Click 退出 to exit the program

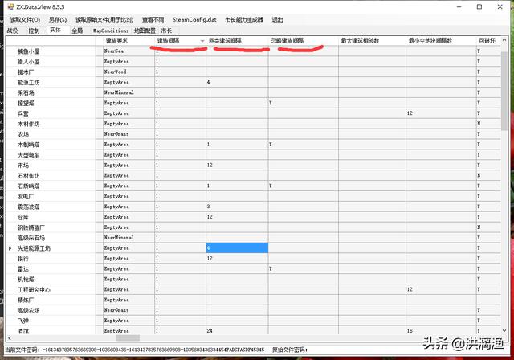click(277, 19)
